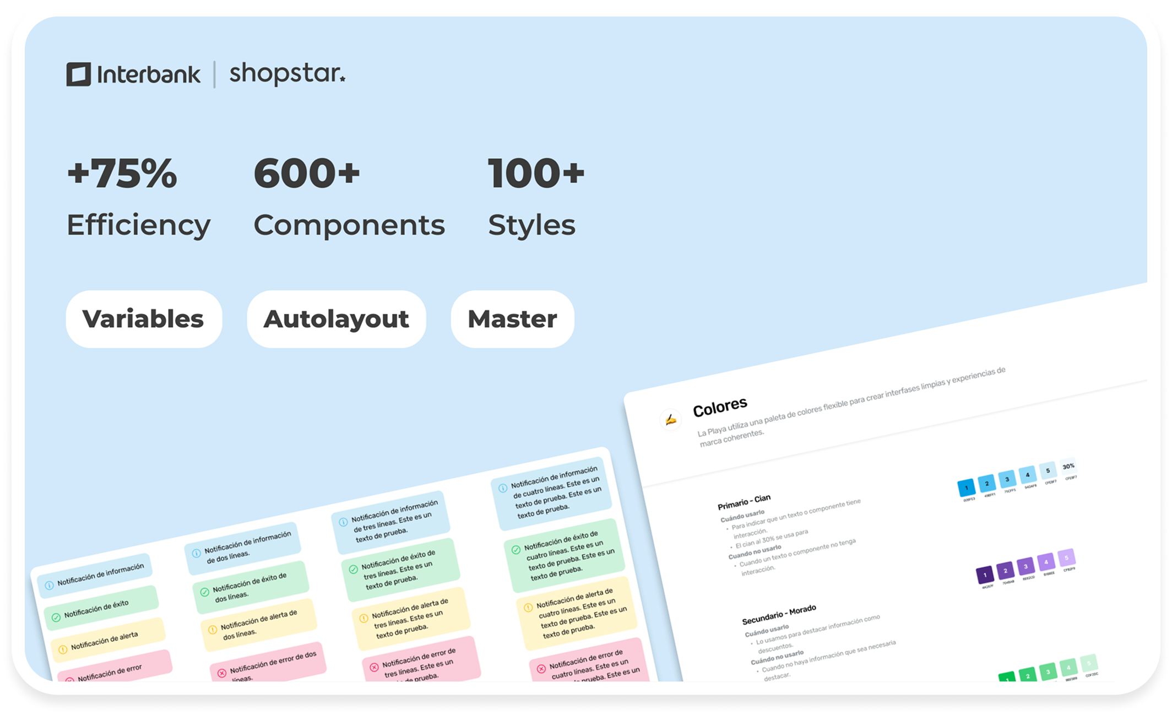1172x715 pixels.
Task: Pick the 30% cyan swatch
Action: point(1068,467)
